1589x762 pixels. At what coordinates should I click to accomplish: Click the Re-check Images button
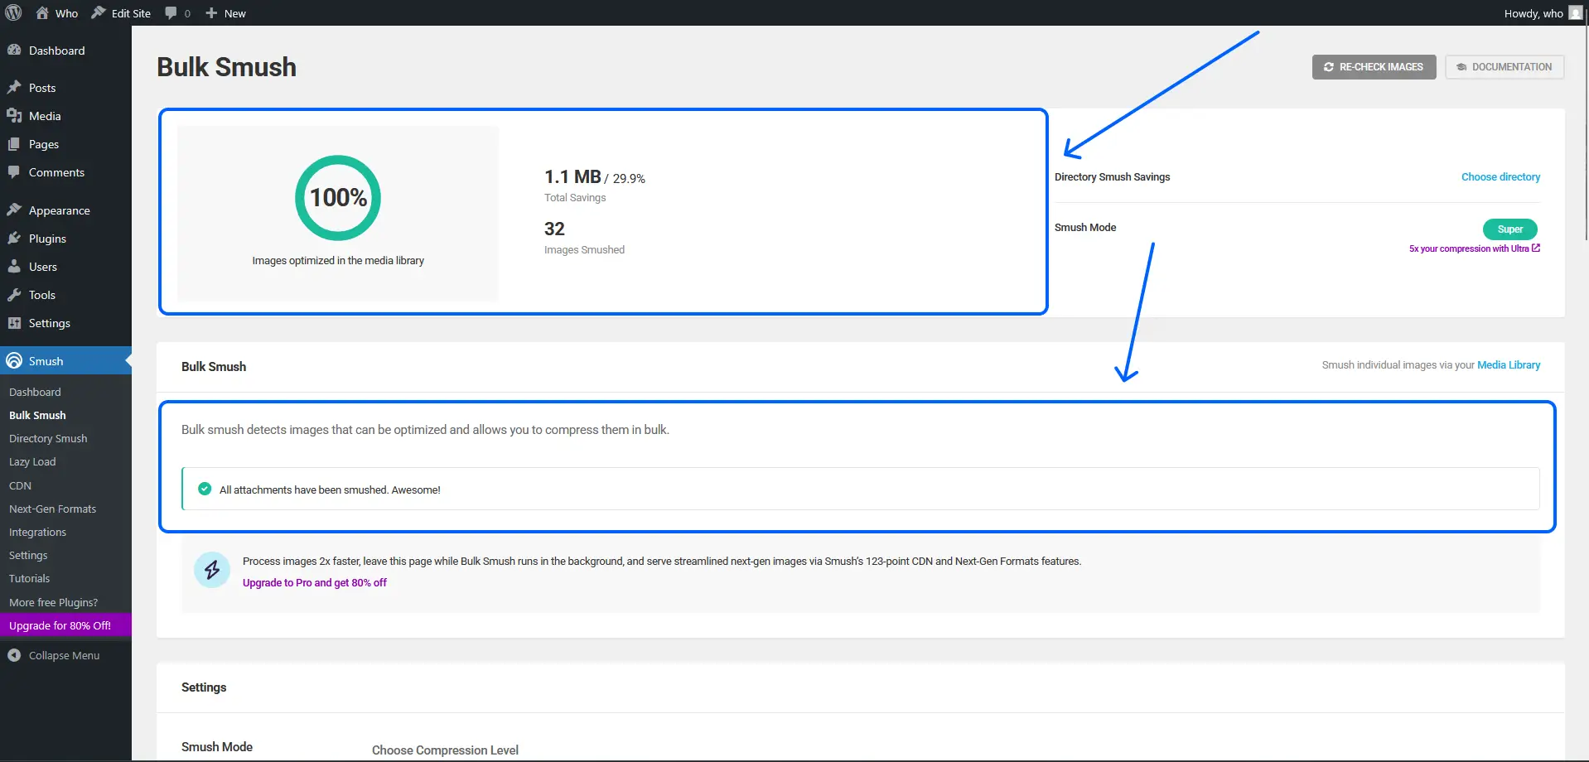point(1374,67)
